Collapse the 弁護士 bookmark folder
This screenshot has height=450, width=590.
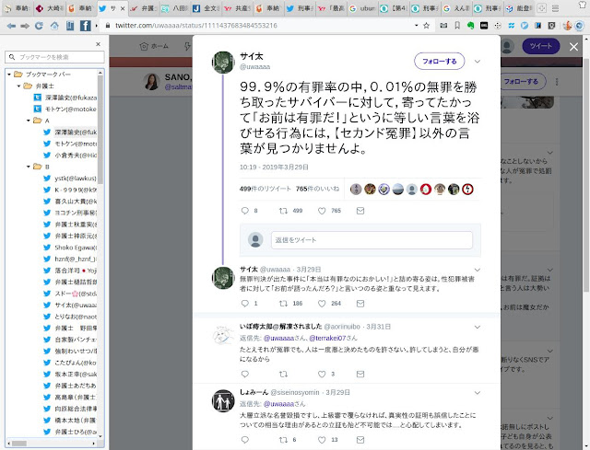pyautogui.click(x=18, y=86)
